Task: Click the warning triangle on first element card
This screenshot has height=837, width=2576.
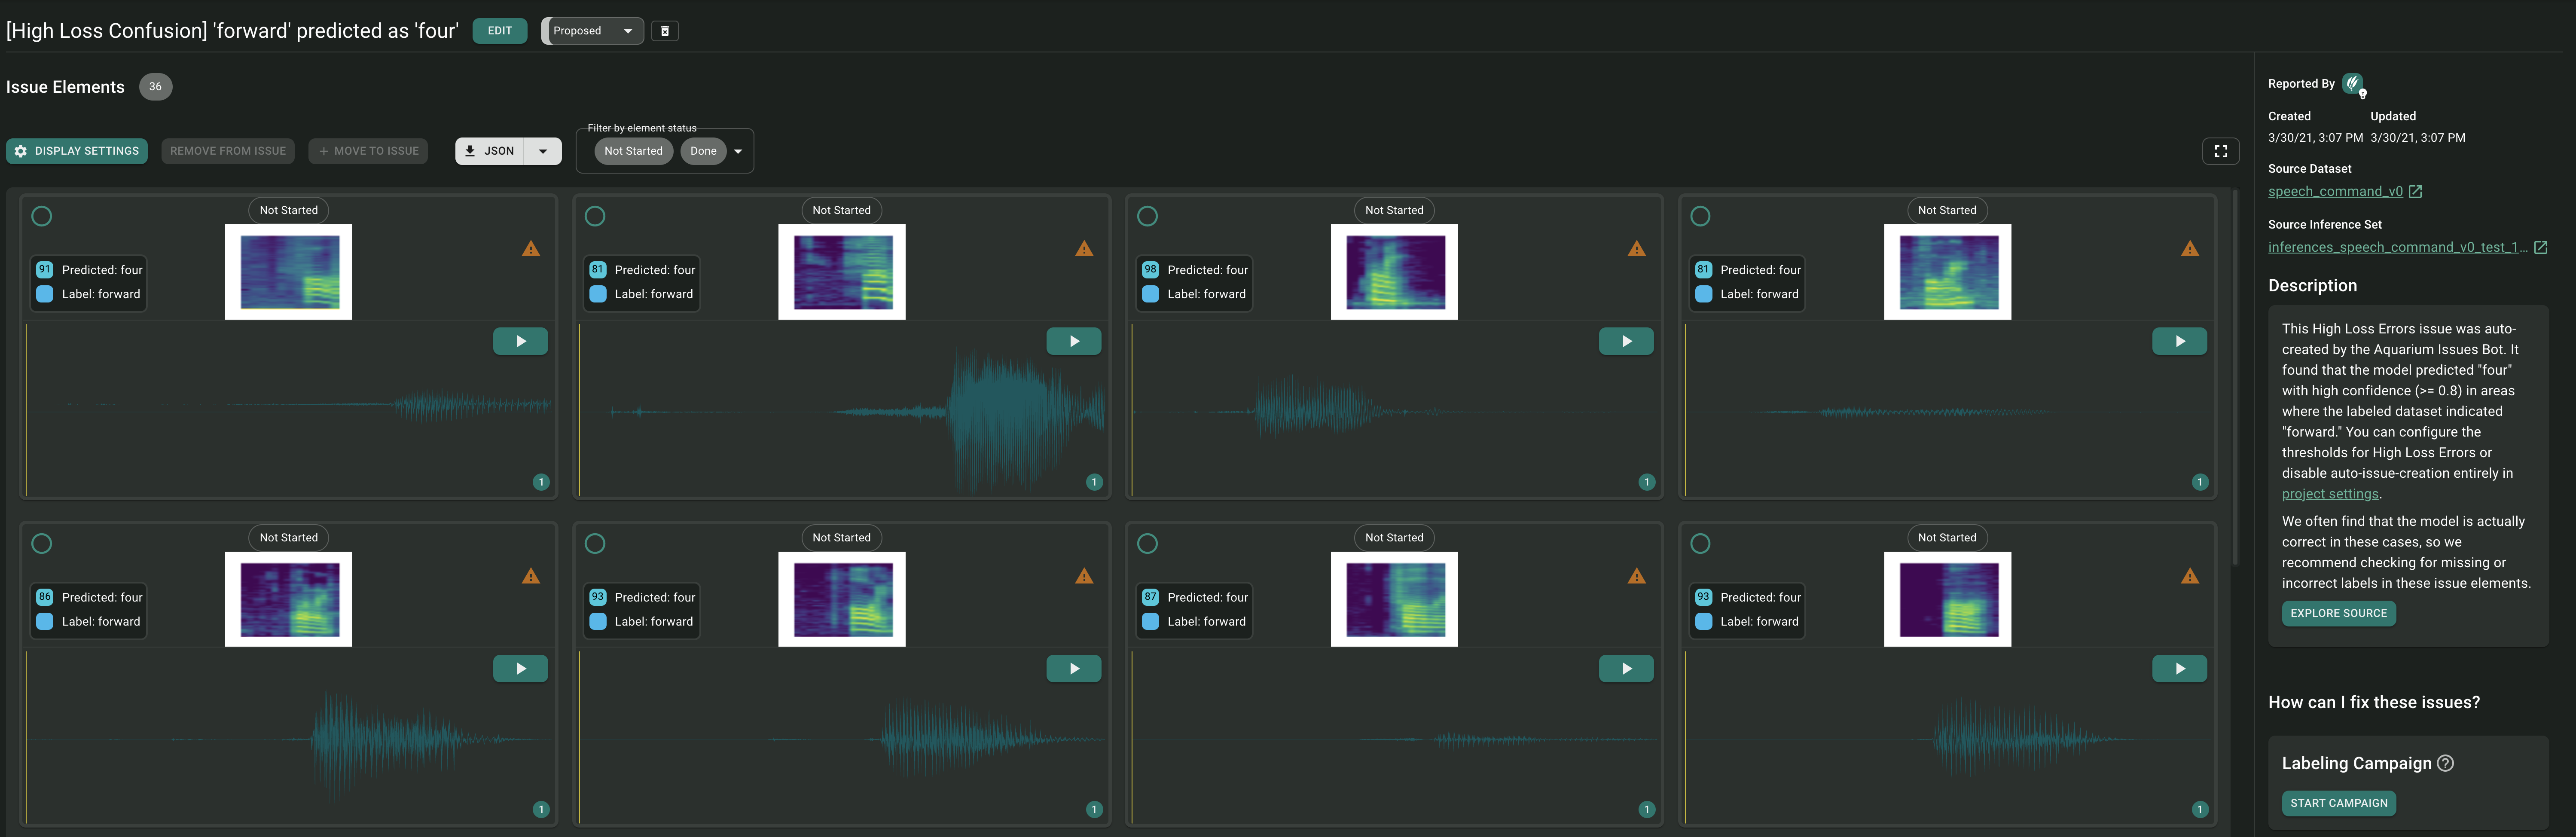Action: (531, 249)
